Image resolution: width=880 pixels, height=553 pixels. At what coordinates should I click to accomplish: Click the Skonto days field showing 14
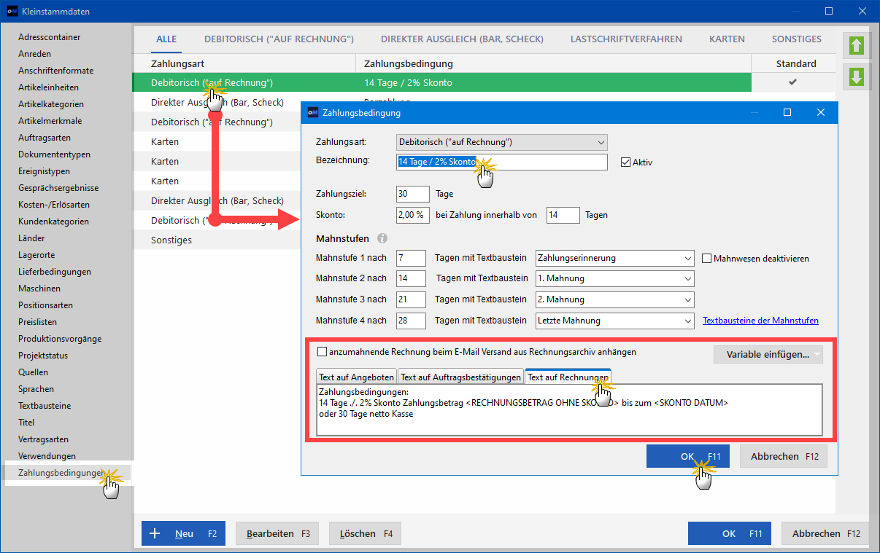tap(563, 215)
